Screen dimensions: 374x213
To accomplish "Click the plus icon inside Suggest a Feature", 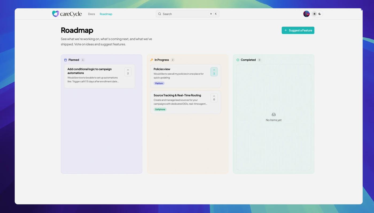I will coord(286,30).
